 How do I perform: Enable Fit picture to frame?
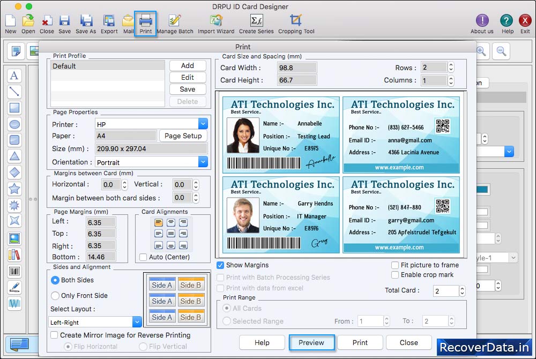[x=395, y=265]
